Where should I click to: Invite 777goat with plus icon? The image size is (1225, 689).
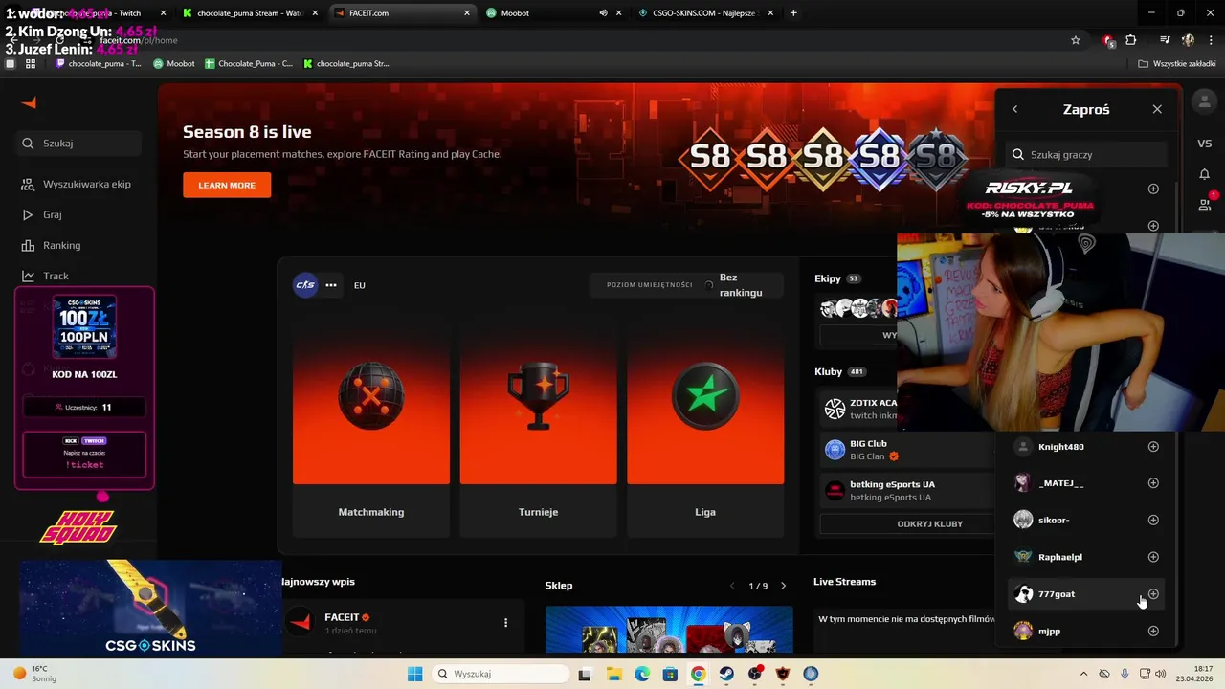[x=1153, y=594]
